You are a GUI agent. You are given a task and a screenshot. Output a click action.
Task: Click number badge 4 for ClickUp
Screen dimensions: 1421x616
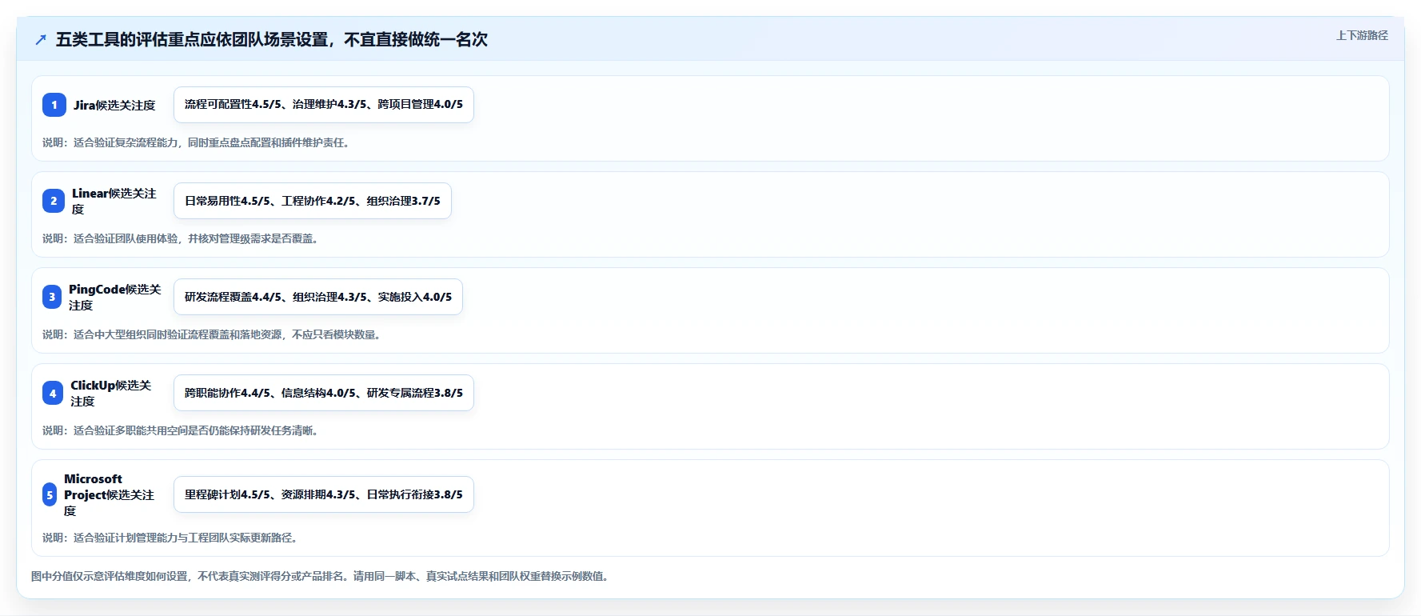(x=53, y=393)
